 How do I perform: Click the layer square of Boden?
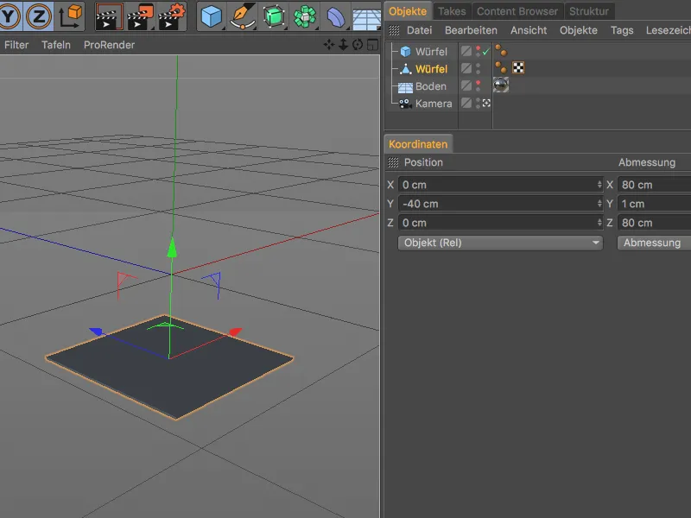(x=466, y=85)
